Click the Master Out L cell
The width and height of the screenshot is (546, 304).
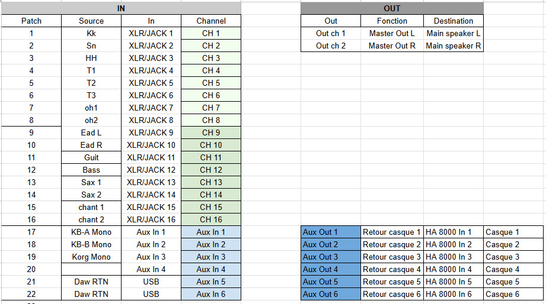392,33
